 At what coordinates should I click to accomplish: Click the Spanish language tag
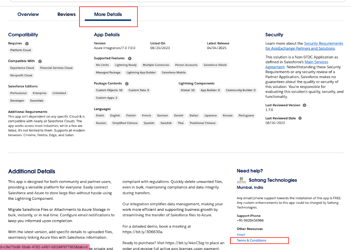149,123
